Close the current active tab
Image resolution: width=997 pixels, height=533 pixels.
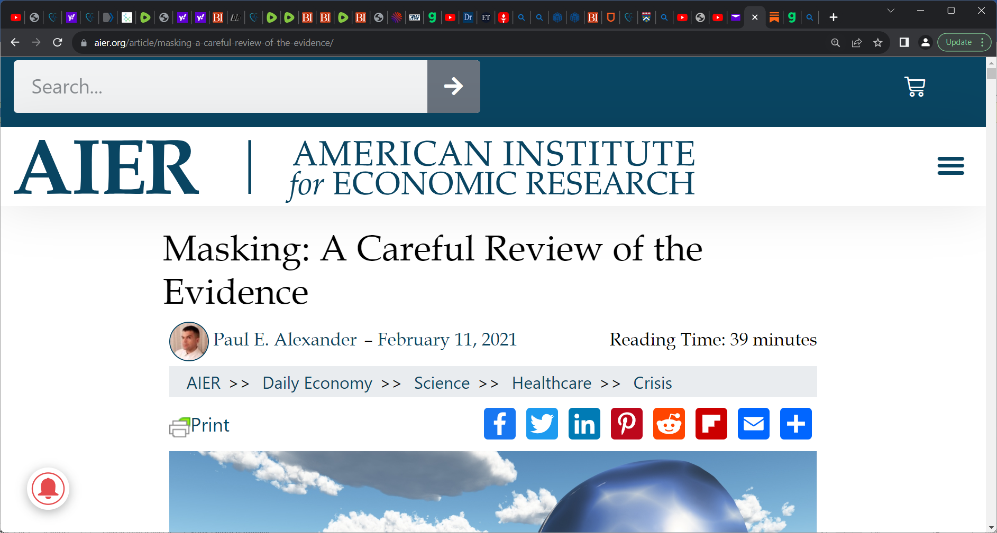click(x=755, y=17)
